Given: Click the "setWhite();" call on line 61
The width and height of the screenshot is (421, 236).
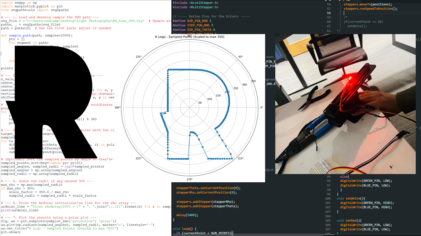Looking at the screenshot, I should coord(357,26).
